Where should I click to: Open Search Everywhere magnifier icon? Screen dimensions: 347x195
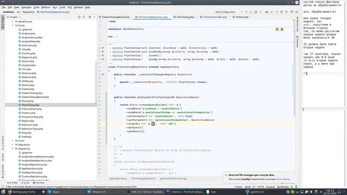pos(297,12)
